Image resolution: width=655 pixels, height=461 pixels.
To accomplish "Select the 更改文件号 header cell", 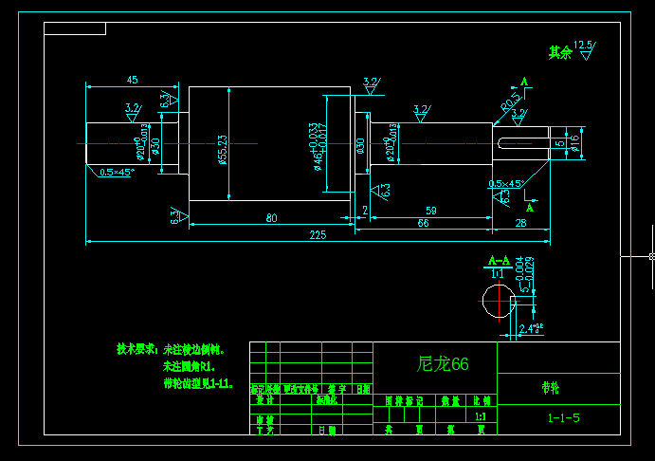I will pyautogui.click(x=301, y=390).
